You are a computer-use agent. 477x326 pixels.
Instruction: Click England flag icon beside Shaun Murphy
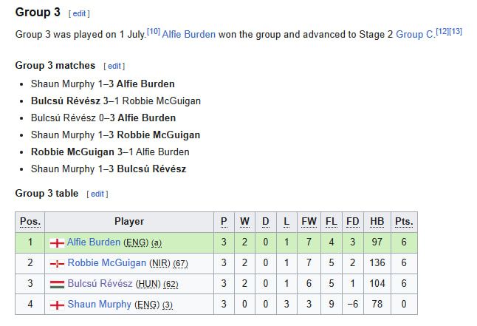pyautogui.click(x=57, y=305)
